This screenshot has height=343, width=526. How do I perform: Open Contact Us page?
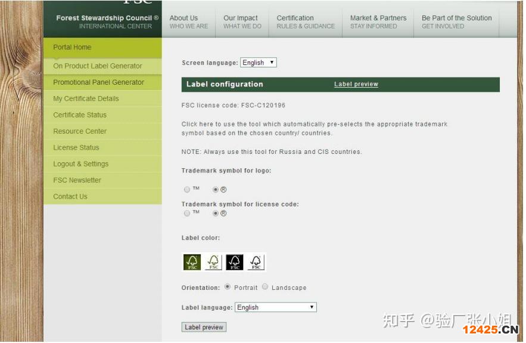pos(103,197)
